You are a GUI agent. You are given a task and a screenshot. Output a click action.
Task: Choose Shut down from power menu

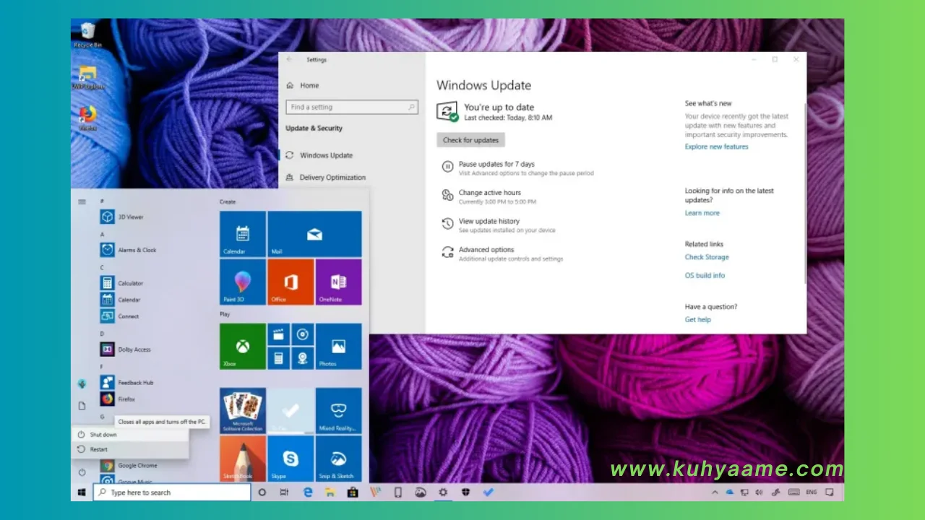pos(130,435)
